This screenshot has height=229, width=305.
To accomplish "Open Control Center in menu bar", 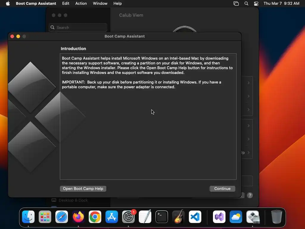I will pyautogui.click(x=256, y=3).
